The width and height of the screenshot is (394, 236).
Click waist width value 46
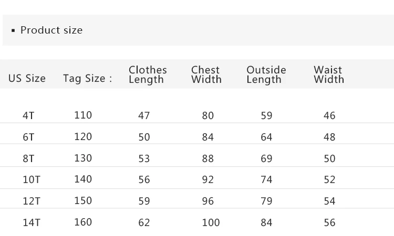point(329,116)
